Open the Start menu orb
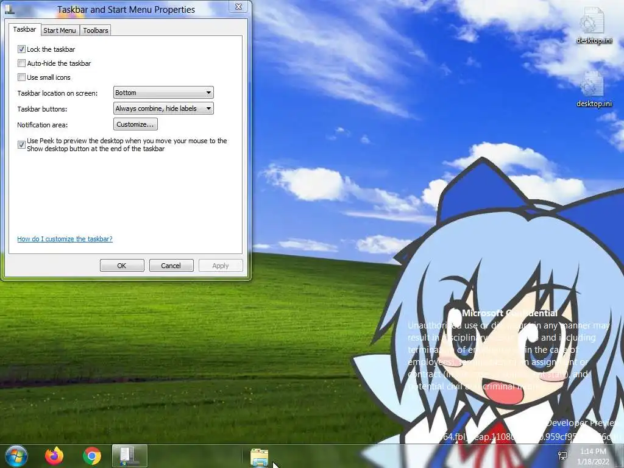This screenshot has width=624, height=468. point(16,456)
